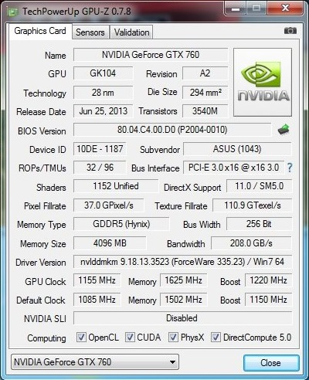
Task: Click the Revision field A2
Action: click(x=205, y=73)
